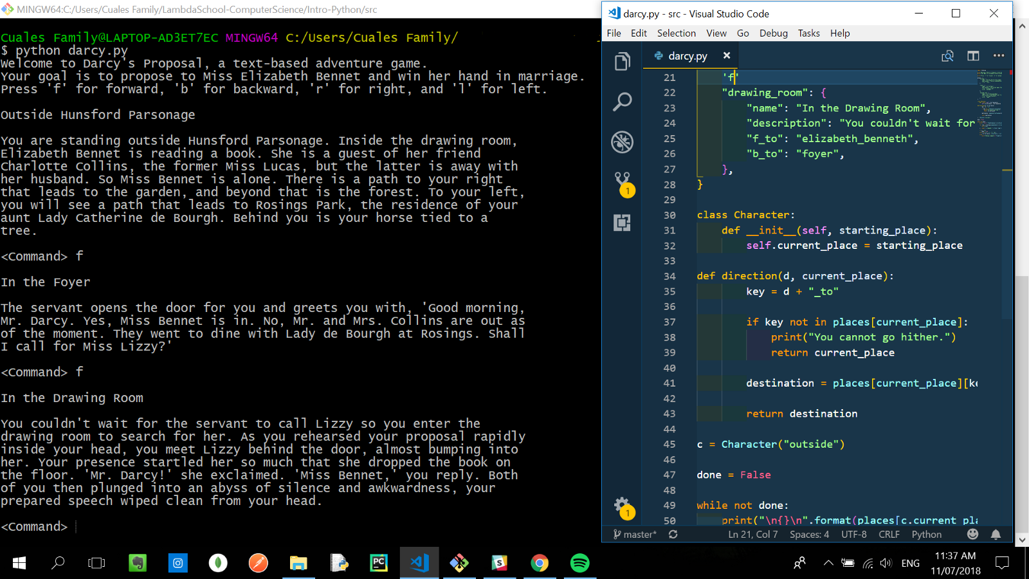Synchronize changes in status bar
The image size is (1029, 579).
click(x=673, y=534)
